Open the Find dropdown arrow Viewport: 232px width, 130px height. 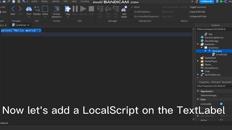pos(29,17)
